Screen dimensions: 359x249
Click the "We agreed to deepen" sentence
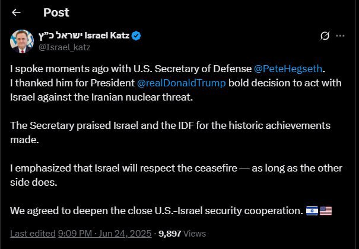[x=155, y=211]
